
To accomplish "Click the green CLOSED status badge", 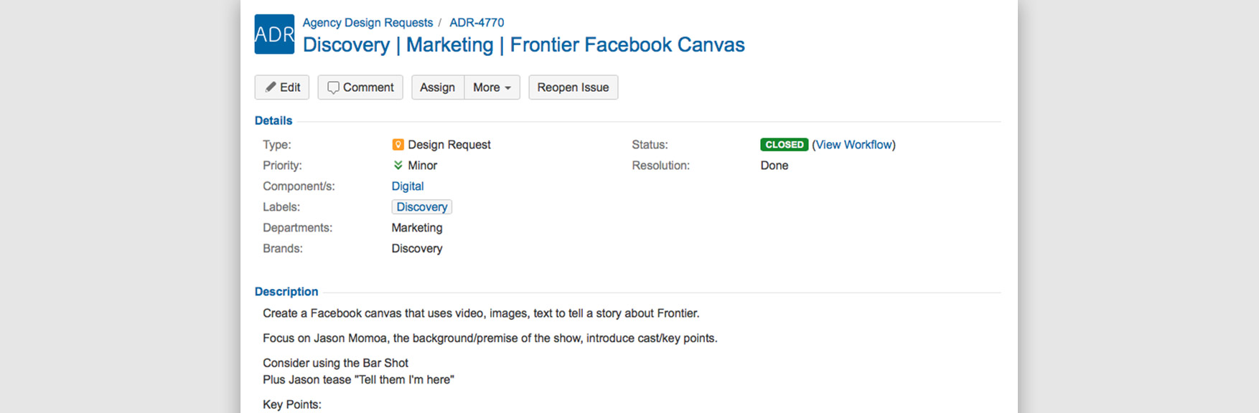I will [x=784, y=145].
